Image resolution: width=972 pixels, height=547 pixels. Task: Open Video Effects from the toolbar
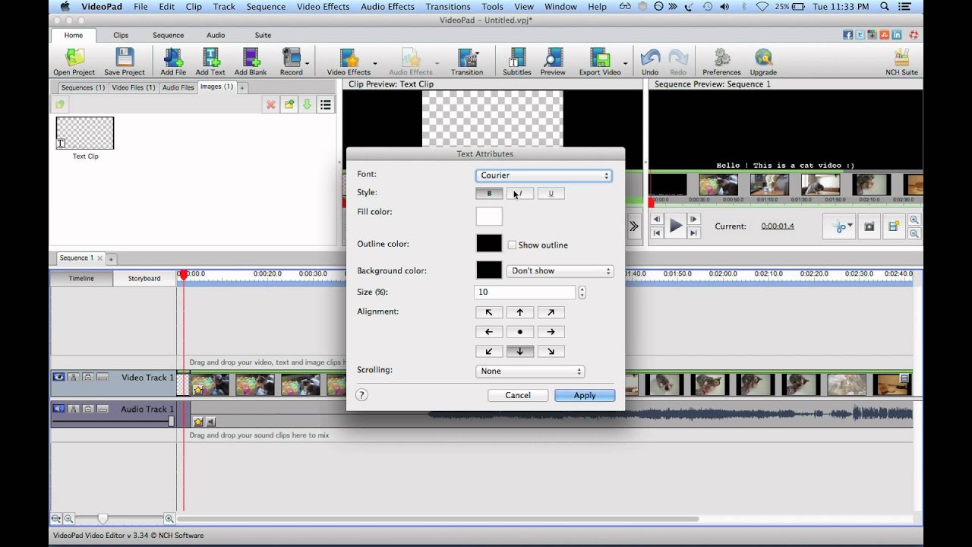(349, 62)
